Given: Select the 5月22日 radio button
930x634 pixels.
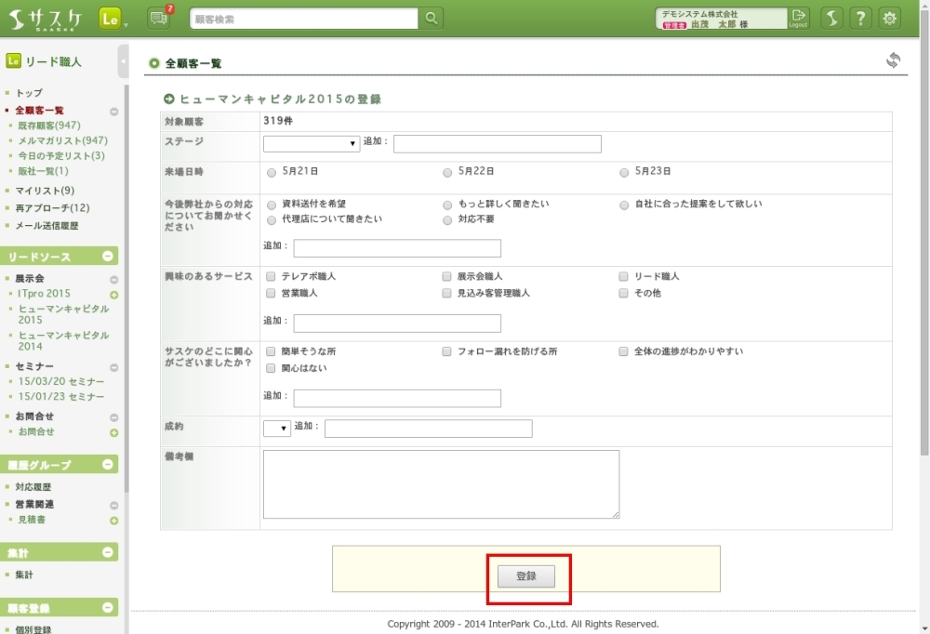Looking at the screenshot, I should (447, 172).
